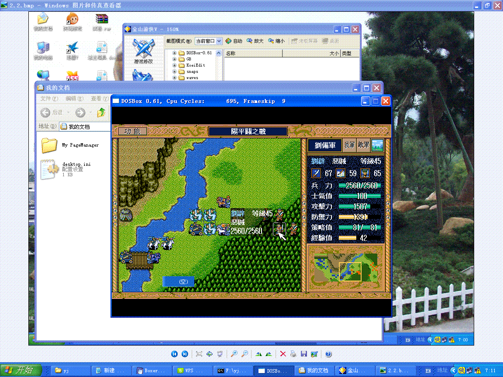Click the 兵力 2560/2560 bar
Screen dimensions: 503x377
tap(360, 185)
